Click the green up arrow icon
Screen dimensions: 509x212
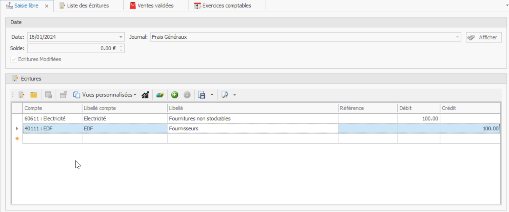(175, 95)
